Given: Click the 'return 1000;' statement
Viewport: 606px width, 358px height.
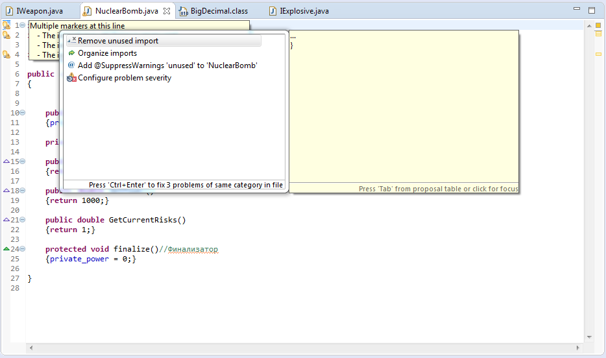Looking at the screenshot, I should pyautogui.click(x=77, y=200).
